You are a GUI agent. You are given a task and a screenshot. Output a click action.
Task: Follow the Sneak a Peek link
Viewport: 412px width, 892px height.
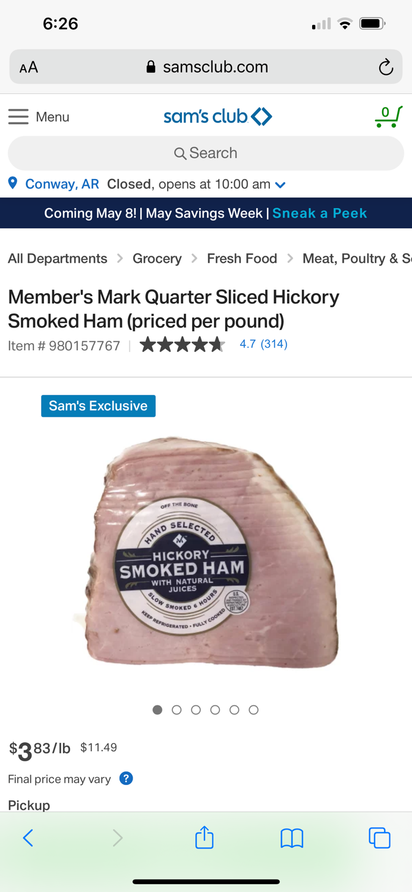pyautogui.click(x=320, y=213)
